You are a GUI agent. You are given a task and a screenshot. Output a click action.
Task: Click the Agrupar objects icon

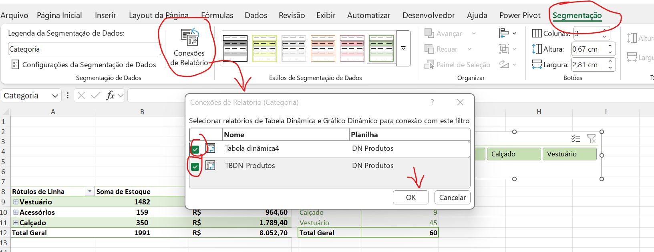click(504, 49)
